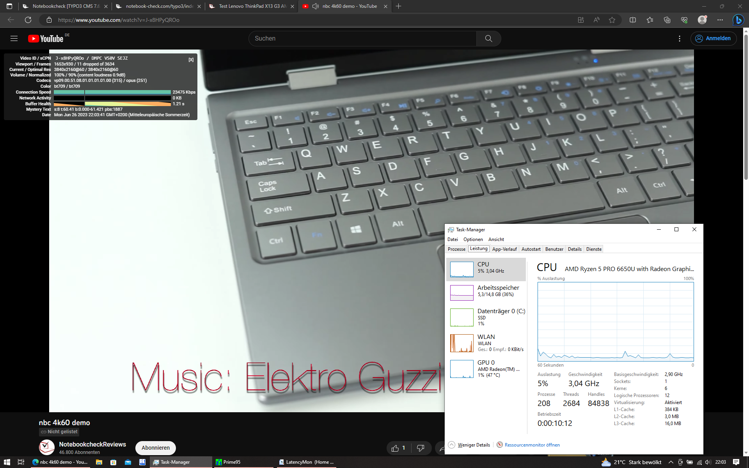The width and height of the screenshot is (749, 468).
Task: Select the Arbeitsspeicher performance entry
Action: tap(486, 292)
